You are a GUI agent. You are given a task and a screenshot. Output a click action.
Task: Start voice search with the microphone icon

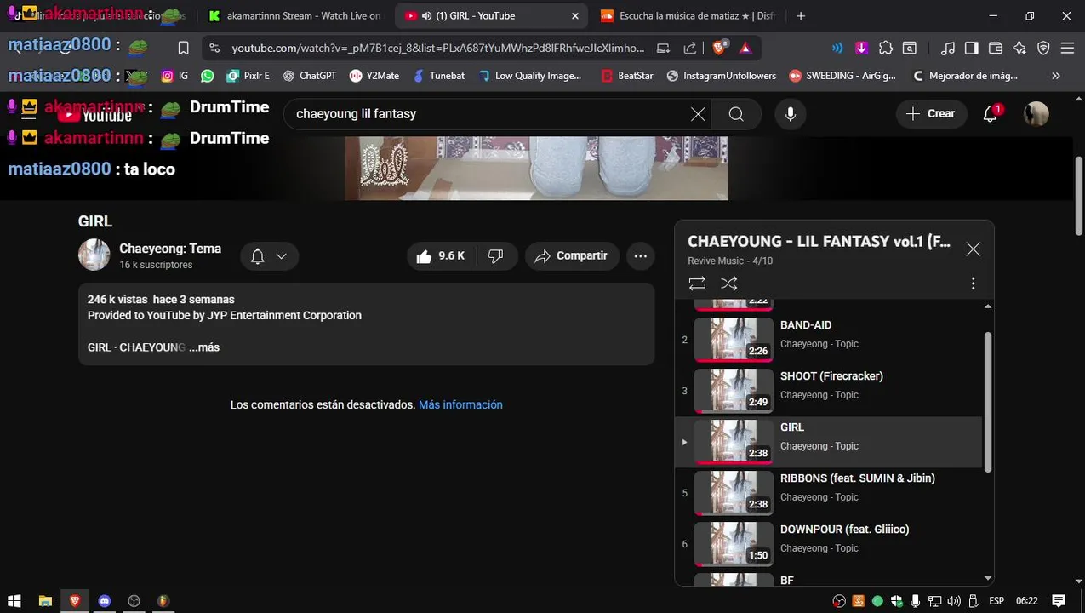[791, 114]
